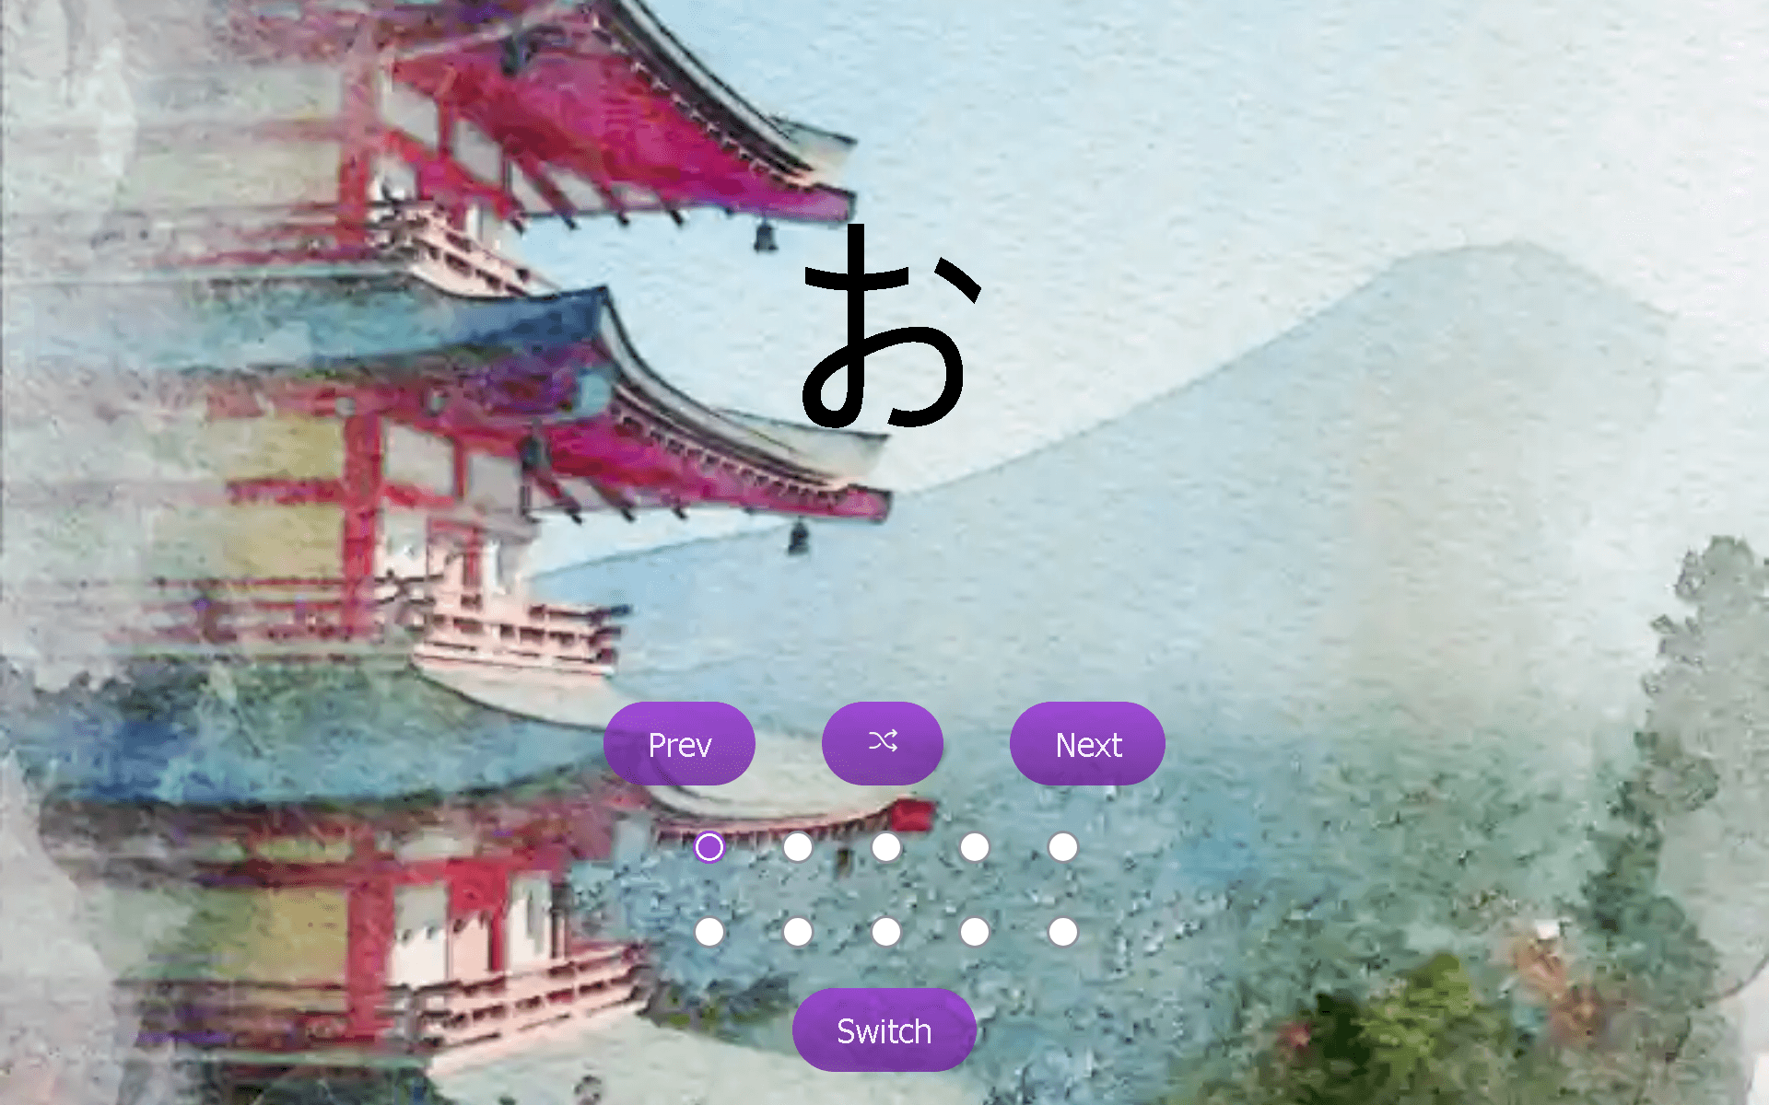Click the fifth dot in bottom row
Viewport: 1769px width, 1105px height.
pyautogui.click(x=1060, y=931)
